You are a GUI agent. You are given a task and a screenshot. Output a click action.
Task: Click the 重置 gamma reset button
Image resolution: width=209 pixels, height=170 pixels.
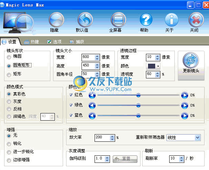(125, 159)
